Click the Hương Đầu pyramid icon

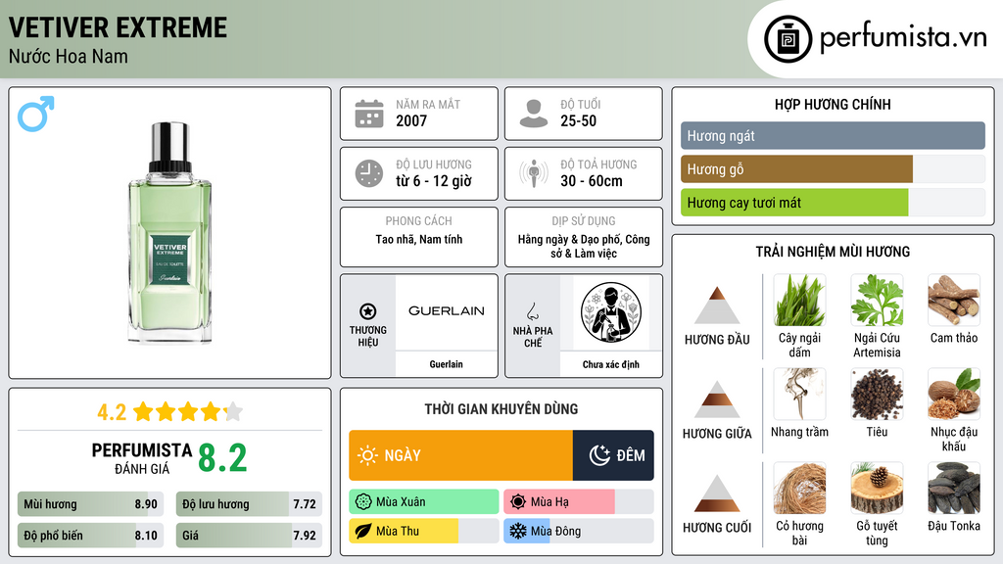tap(717, 305)
